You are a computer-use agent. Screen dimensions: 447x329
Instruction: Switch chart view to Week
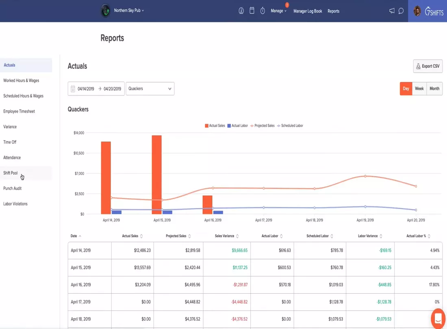[419, 89]
